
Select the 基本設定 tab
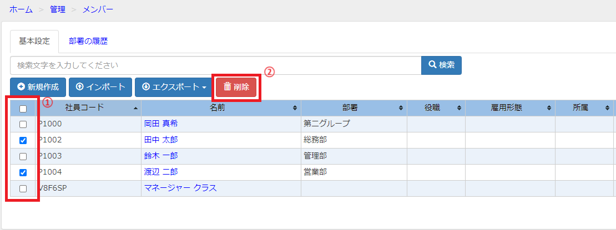34,41
